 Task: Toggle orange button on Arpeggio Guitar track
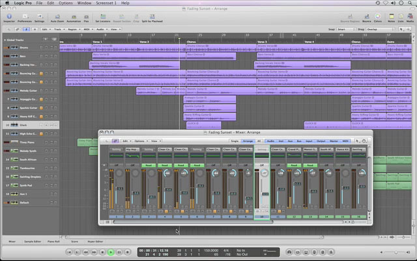coord(41,99)
